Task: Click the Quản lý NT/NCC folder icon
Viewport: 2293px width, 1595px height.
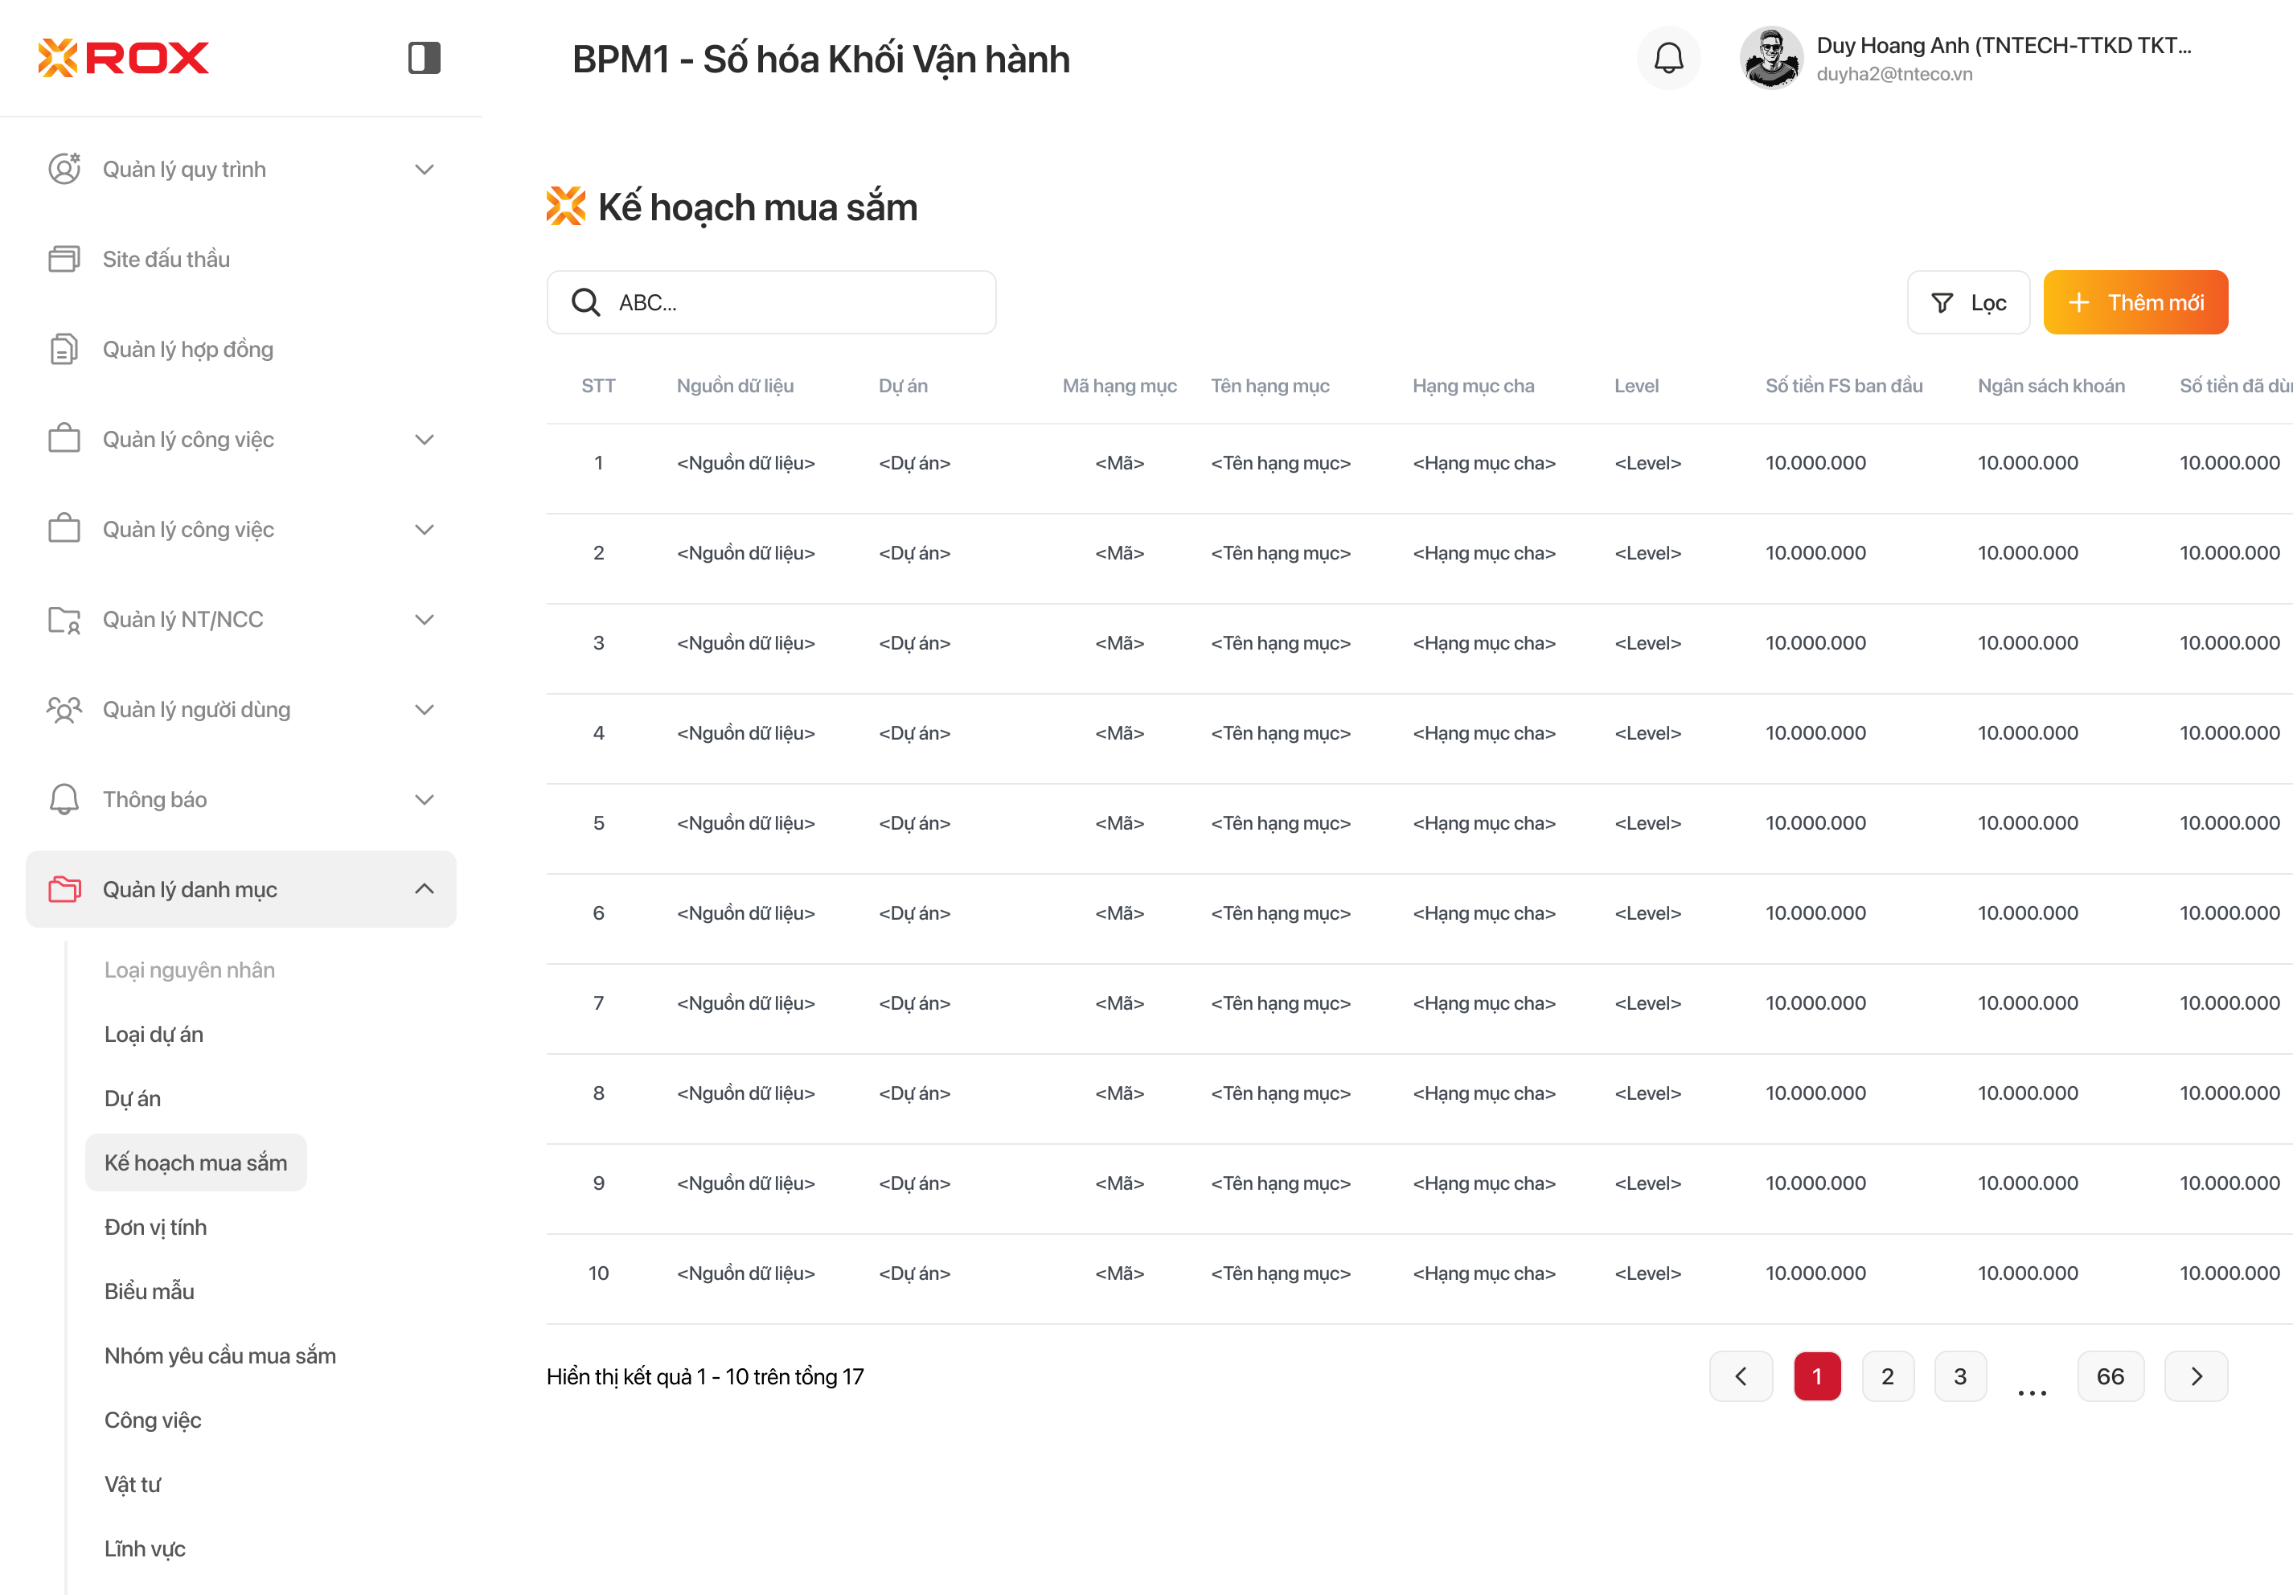Action: point(64,620)
